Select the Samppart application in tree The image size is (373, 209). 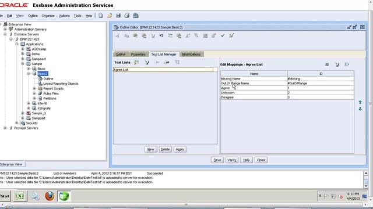38,118
